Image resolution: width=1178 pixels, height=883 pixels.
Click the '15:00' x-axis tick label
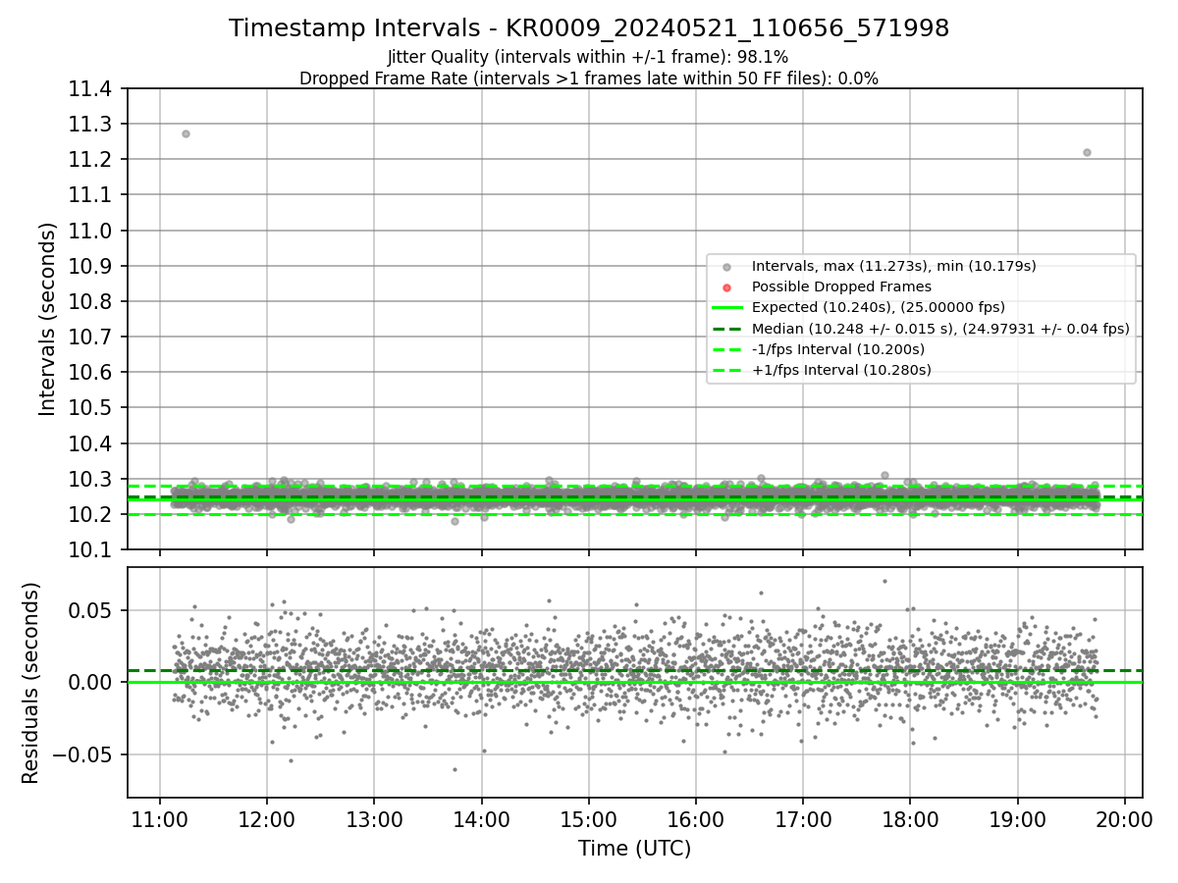(x=588, y=819)
